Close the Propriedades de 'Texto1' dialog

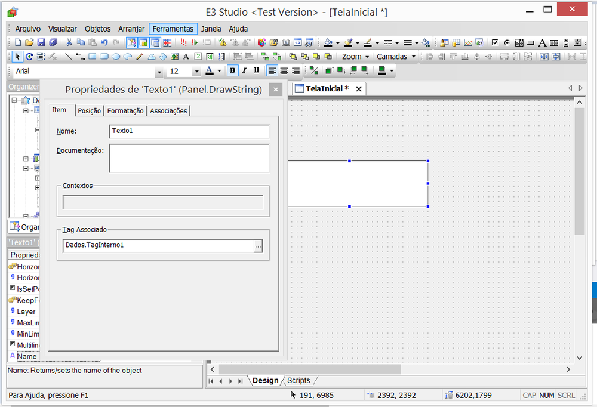click(x=276, y=90)
